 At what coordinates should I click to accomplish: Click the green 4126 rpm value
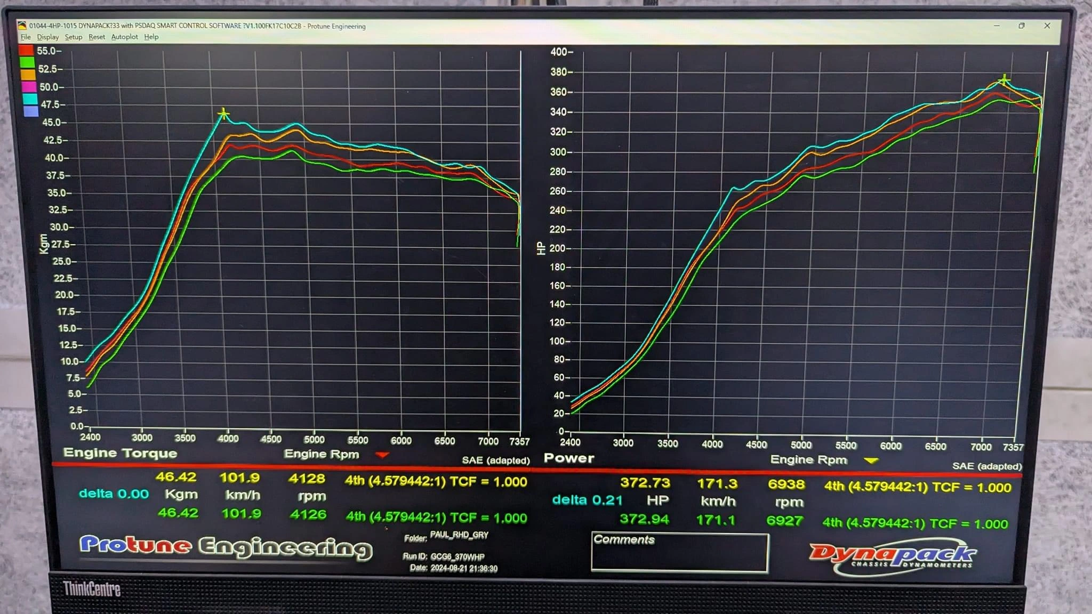[x=308, y=515]
